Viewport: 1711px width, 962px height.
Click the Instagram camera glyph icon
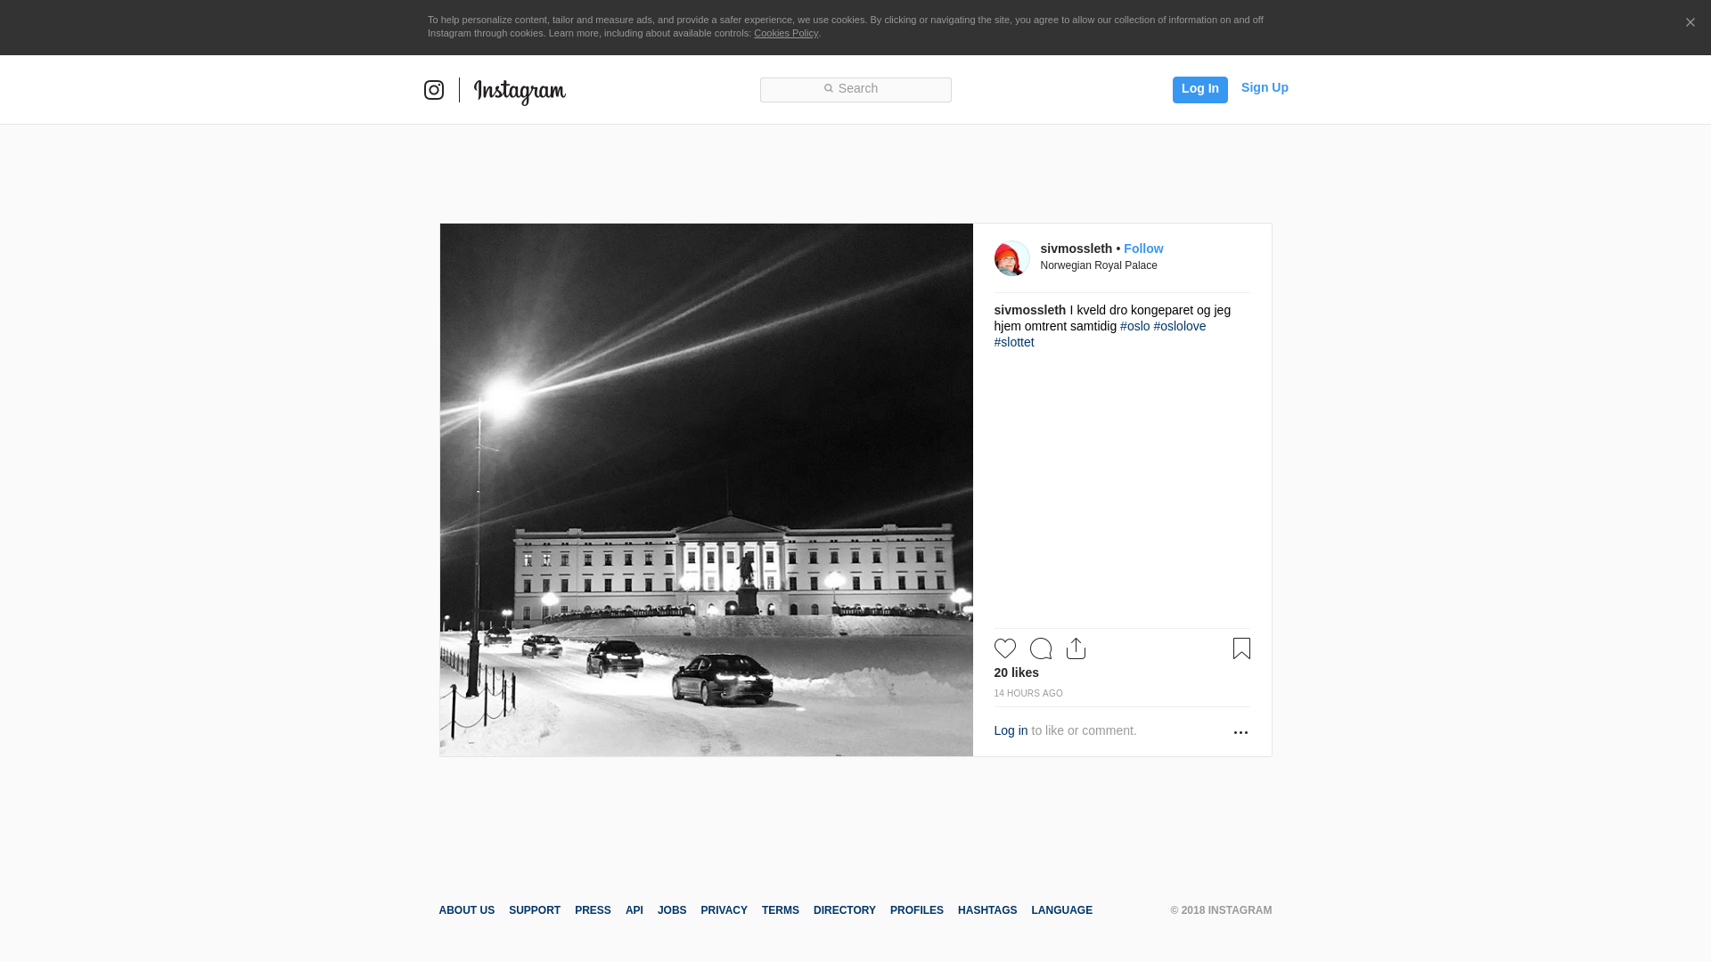pos(434,90)
